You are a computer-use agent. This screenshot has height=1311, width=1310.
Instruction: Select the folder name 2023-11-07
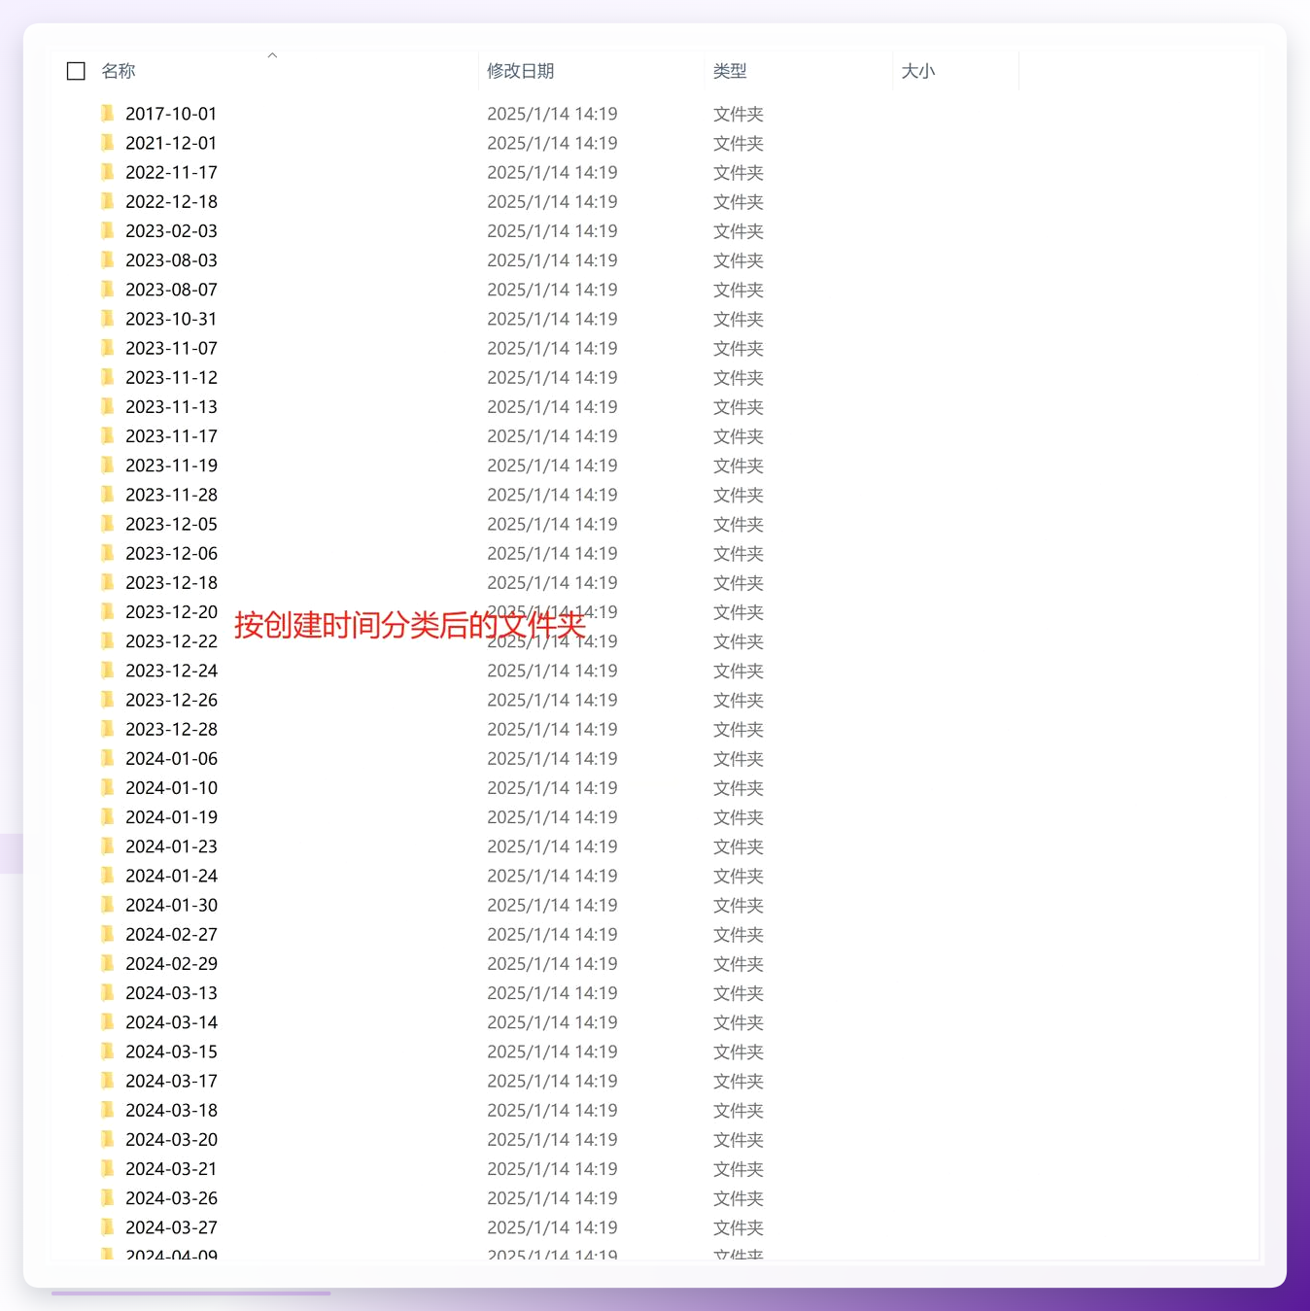pyautogui.click(x=171, y=348)
